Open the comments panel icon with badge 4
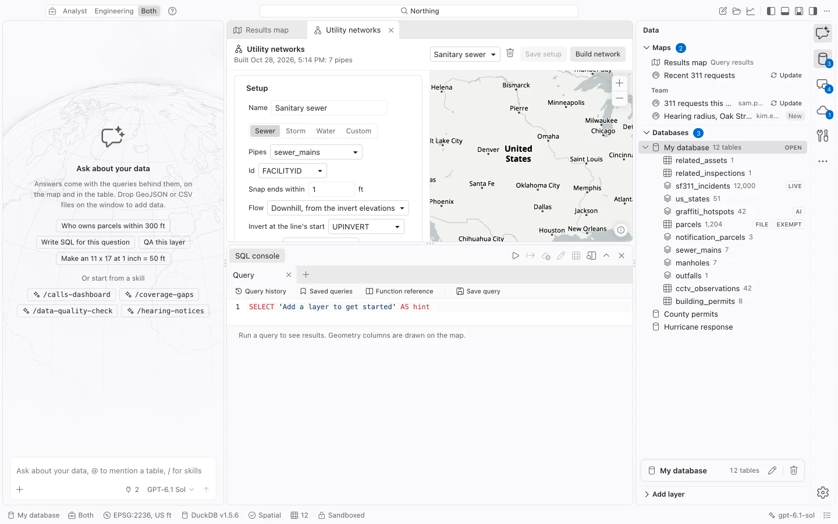Viewport: 838px width, 524px height. (822, 85)
